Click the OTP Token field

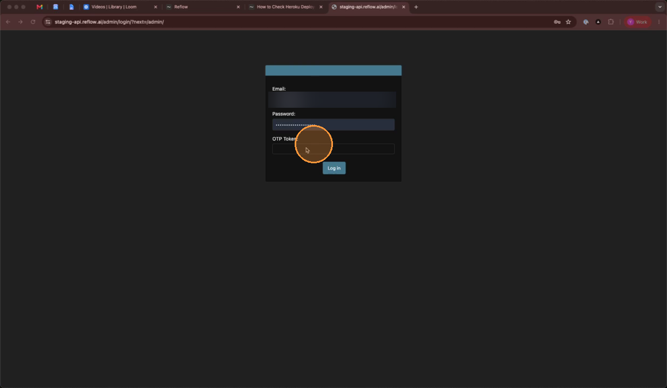(x=333, y=149)
